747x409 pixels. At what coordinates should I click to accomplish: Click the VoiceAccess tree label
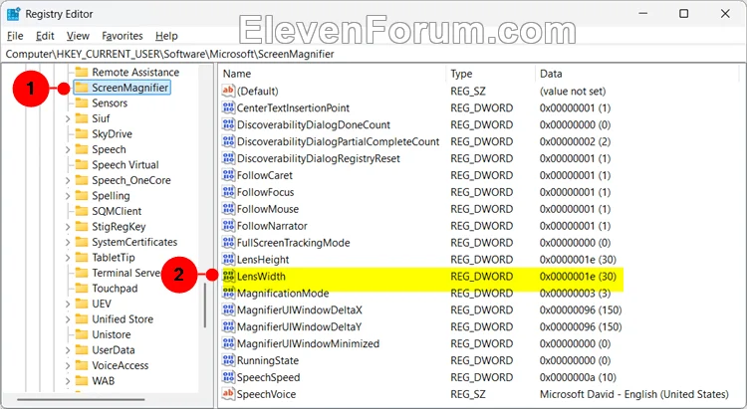(121, 365)
